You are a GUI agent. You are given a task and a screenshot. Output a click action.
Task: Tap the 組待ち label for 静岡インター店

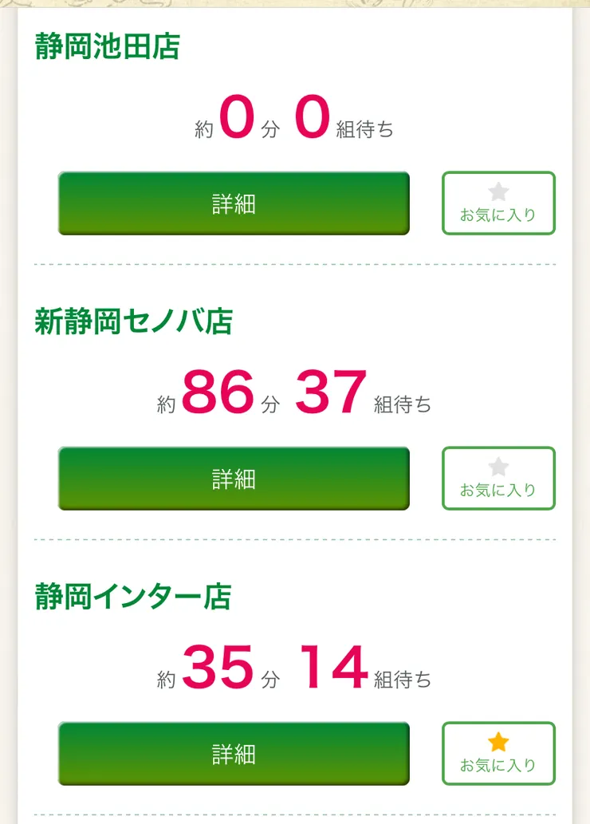pos(403,680)
